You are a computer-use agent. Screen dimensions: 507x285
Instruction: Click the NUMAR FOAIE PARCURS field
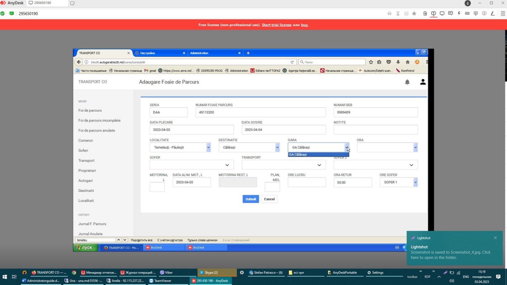(260, 112)
